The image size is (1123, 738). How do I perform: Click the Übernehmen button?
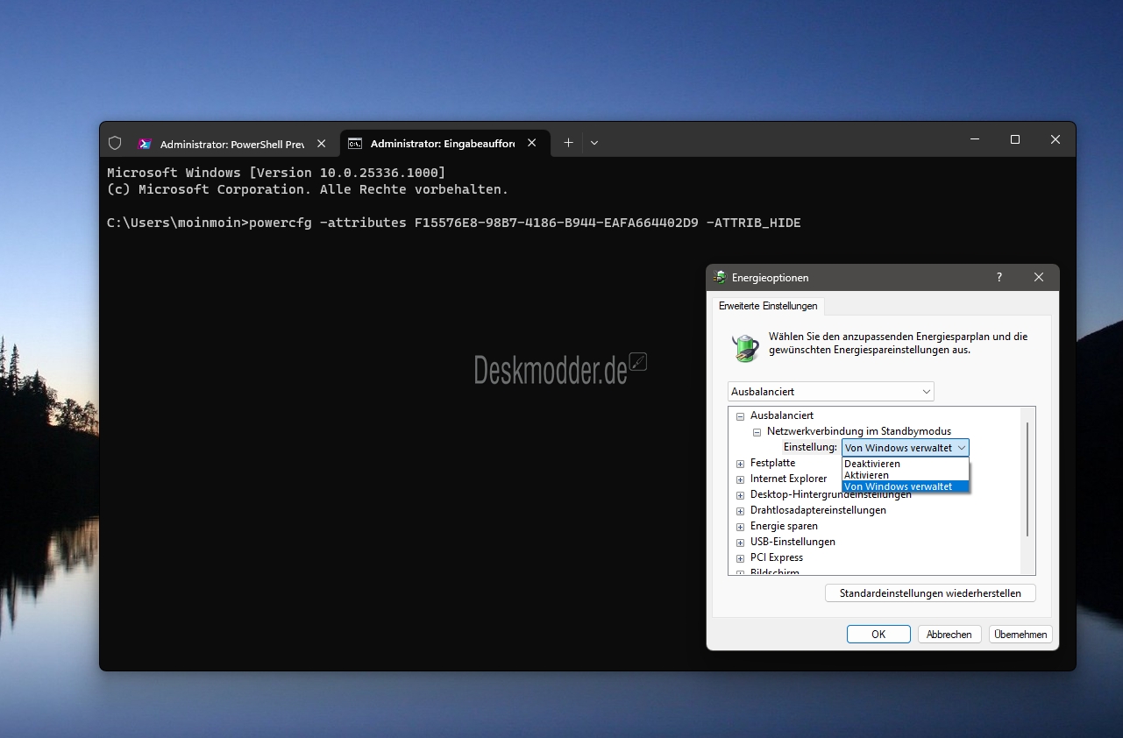1020,635
